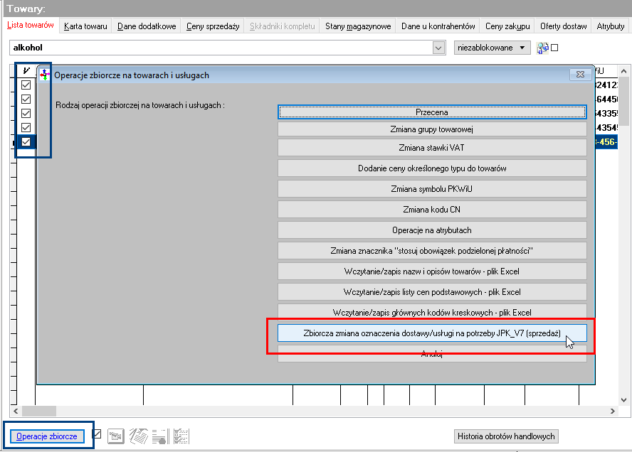Viewport: 632px width, 452px height.
Task: Select Wczytanie/zapis głównych kodów kreskowych
Action: (432, 312)
